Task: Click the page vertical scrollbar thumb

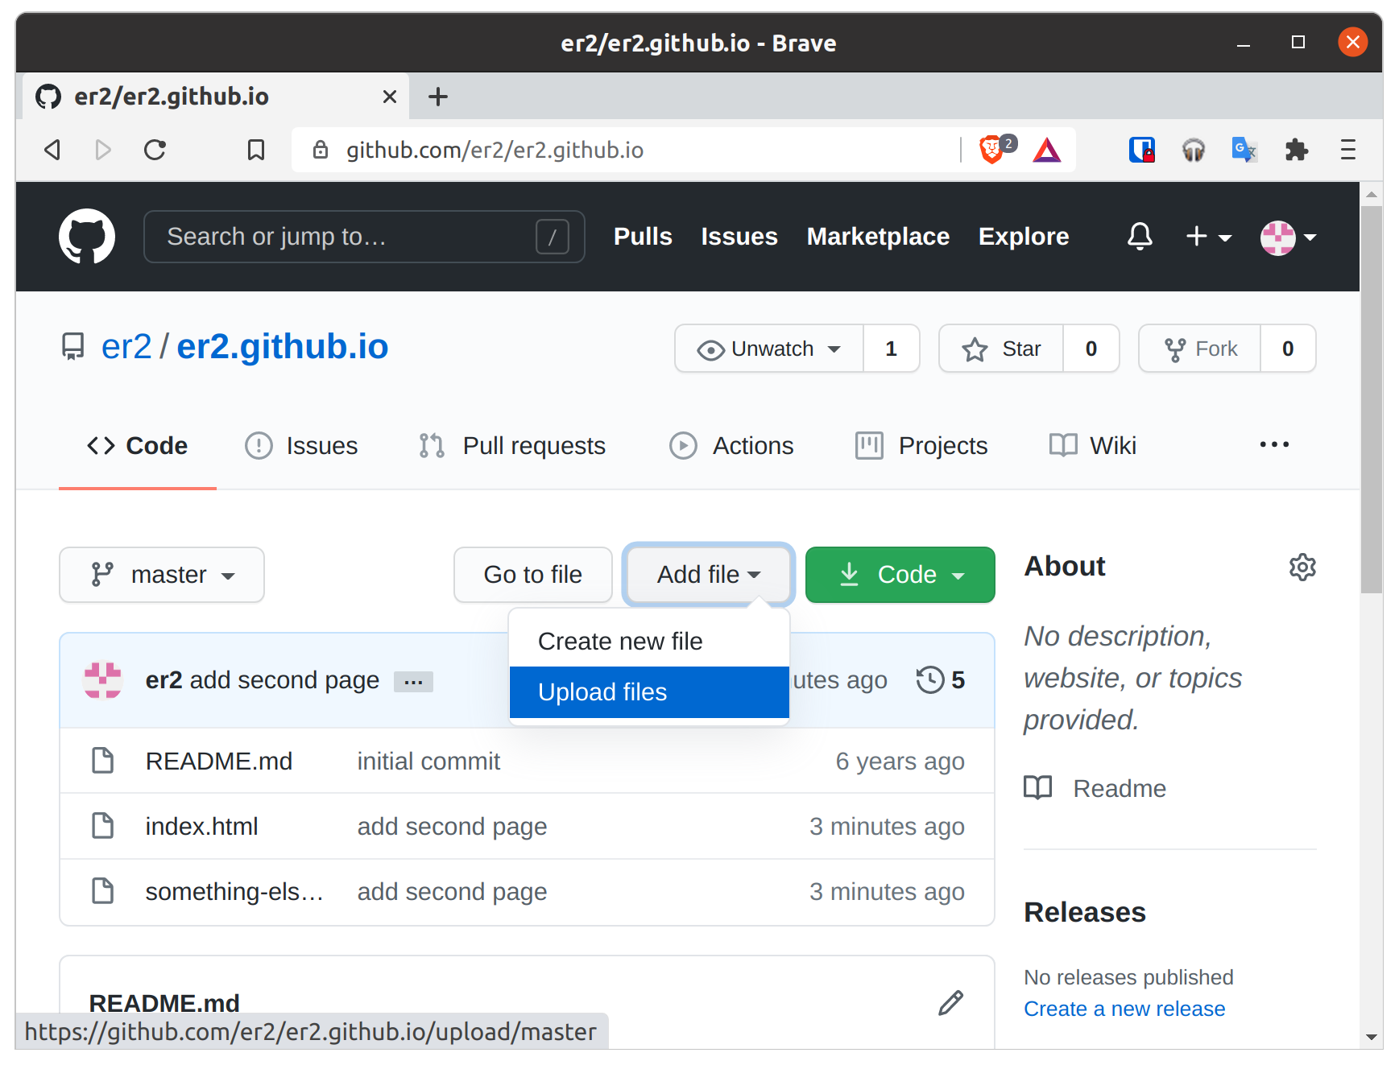Action: (x=1372, y=399)
